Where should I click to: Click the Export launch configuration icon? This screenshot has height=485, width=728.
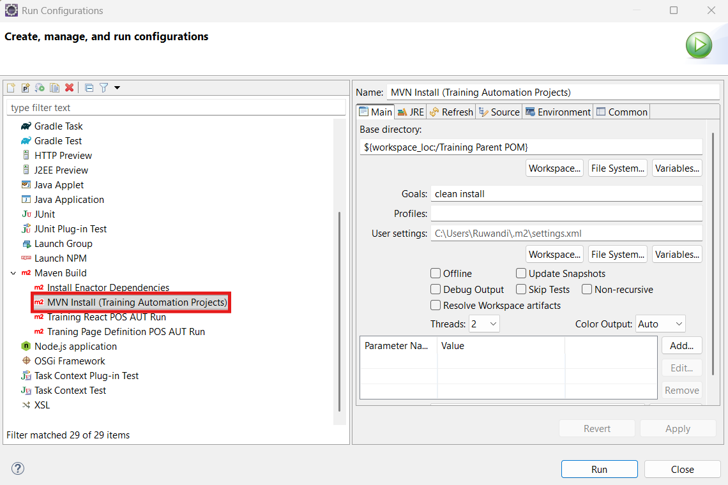tap(40, 87)
